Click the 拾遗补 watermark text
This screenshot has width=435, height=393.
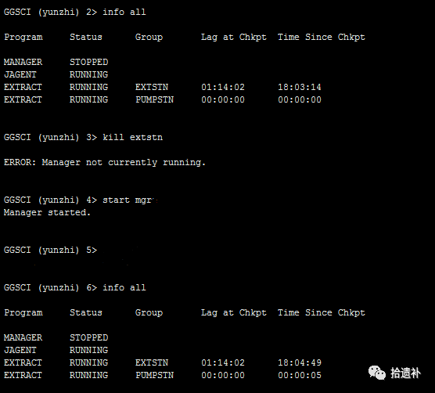(x=405, y=373)
